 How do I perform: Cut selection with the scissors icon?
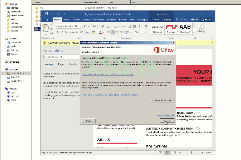pyautogui.click(x=52, y=25)
